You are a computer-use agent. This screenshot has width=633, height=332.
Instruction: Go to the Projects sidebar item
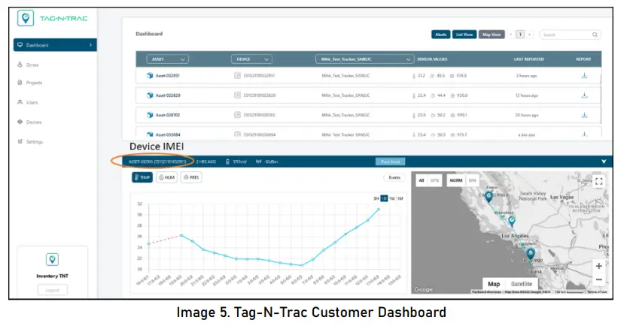[30, 83]
